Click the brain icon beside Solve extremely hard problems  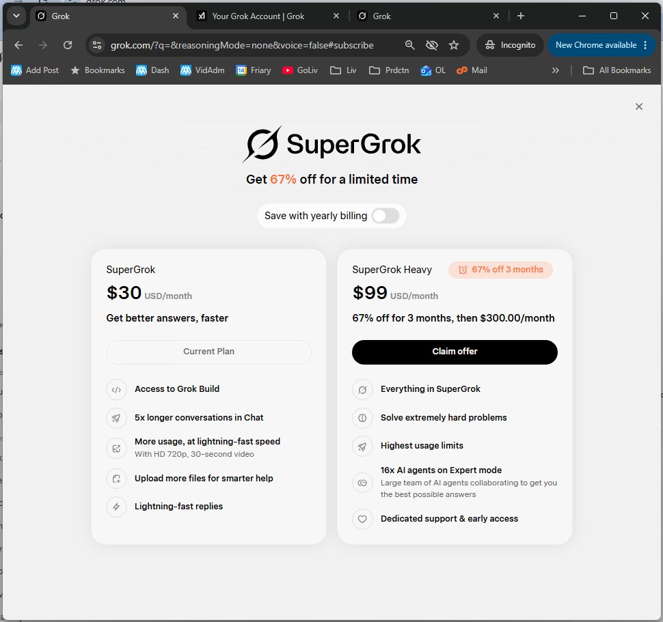tap(362, 418)
